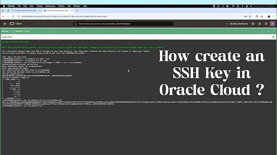Open Cloud Shell settings gear
277x155 pixels.
(x=273, y=37)
